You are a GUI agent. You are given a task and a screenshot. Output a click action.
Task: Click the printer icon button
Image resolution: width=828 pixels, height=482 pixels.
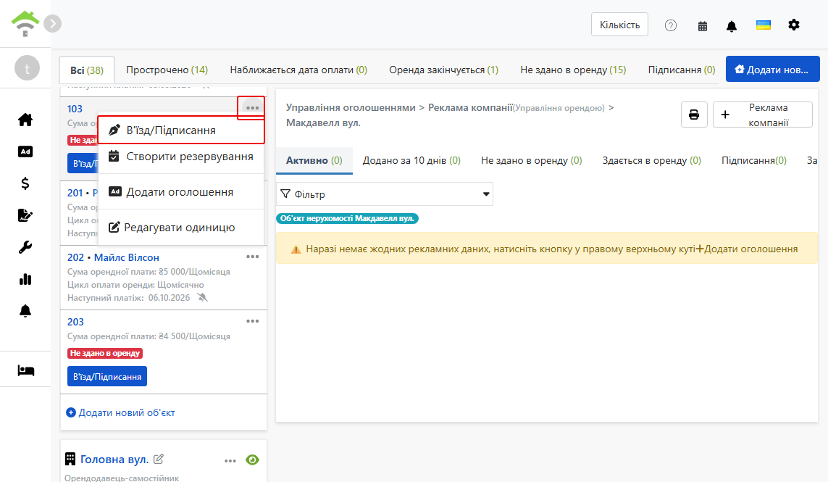coord(694,115)
